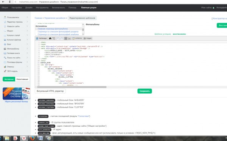Open the Дизайн top menu
The image size is (227, 141).
tap(29, 8)
